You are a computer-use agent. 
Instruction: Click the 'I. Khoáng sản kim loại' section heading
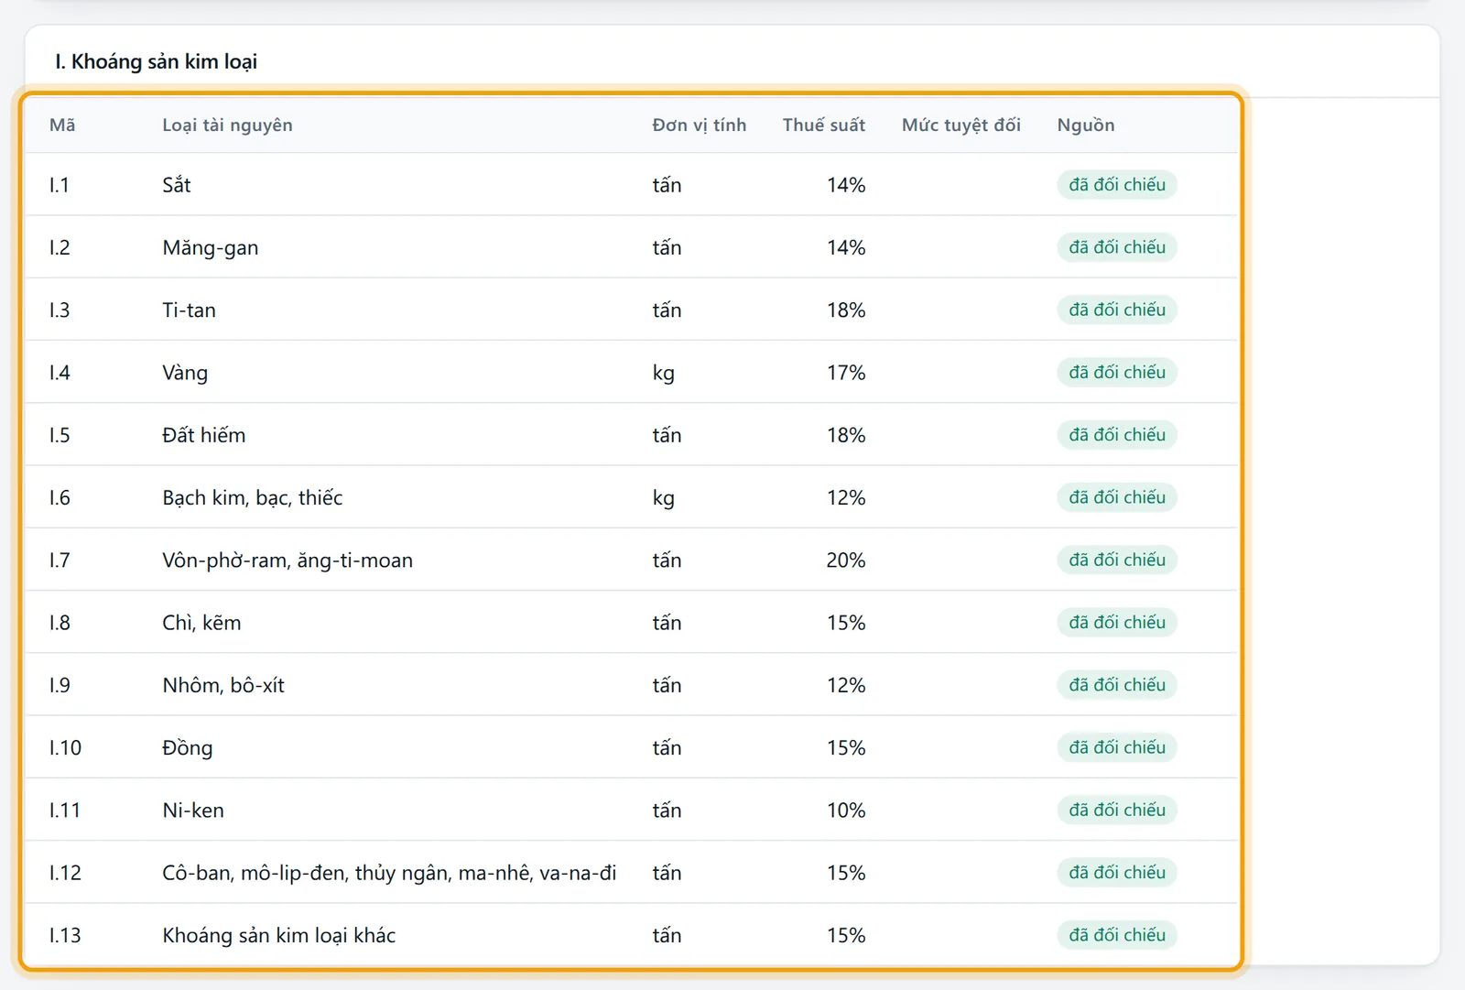click(156, 61)
